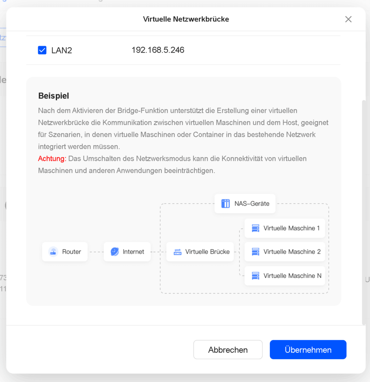Apply changes with the Übernehmen button
This screenshot has height=382, width=370.
[x=308, y=350]
